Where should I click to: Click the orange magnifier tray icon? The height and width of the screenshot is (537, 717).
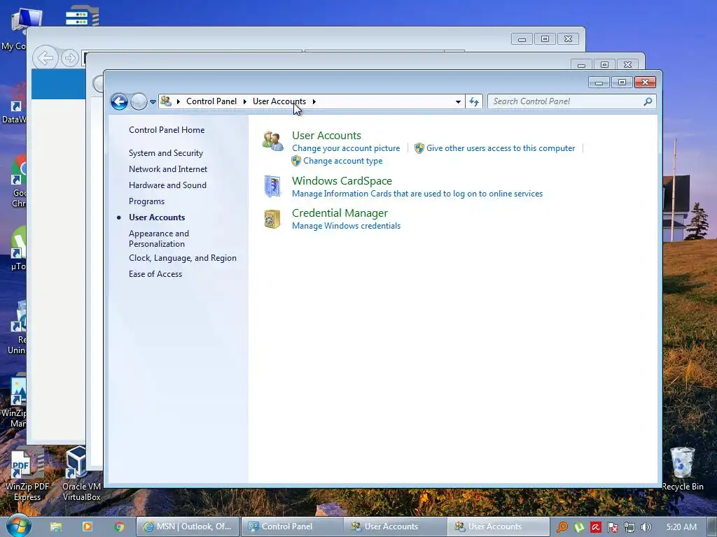562,527
